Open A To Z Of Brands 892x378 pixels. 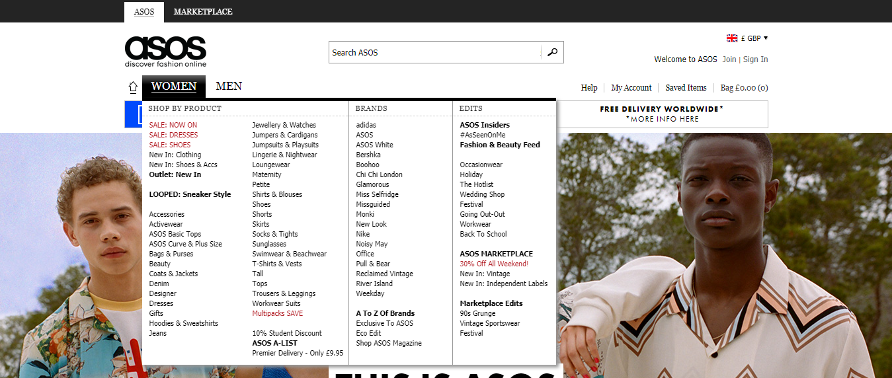pos(385,313)
